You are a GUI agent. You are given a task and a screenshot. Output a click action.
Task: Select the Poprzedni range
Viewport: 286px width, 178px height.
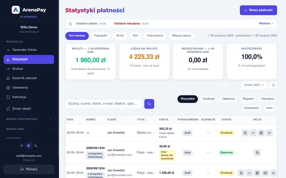click(101, 36)
